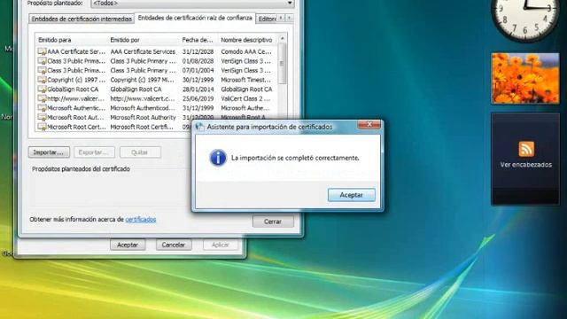Click the blue information icon in dialog

coord(218,158)
